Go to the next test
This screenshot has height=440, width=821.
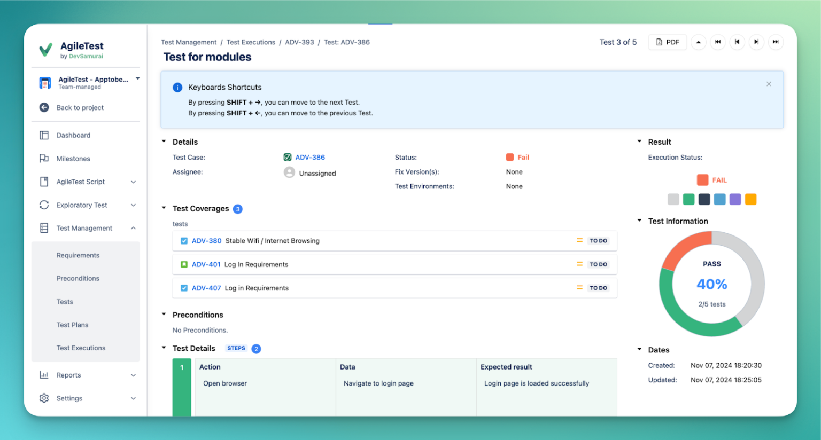756,42
